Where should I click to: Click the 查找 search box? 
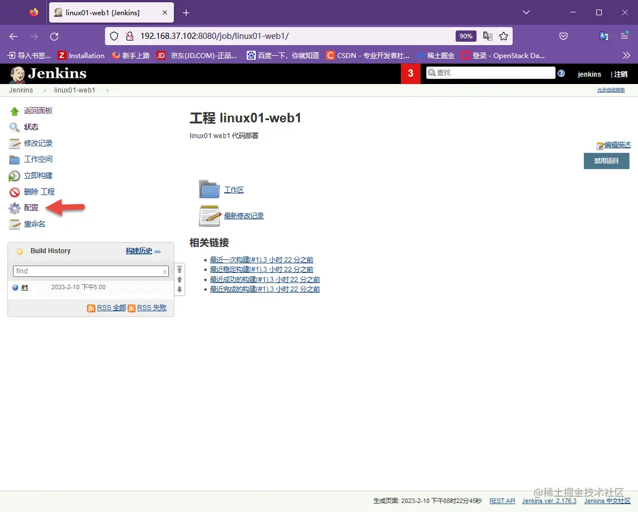tap(490, 73)
